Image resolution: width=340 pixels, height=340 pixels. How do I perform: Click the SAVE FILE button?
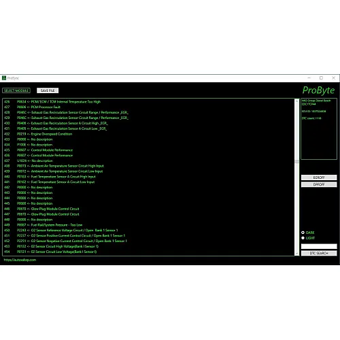pyautogui.click(x=48, y=90)
